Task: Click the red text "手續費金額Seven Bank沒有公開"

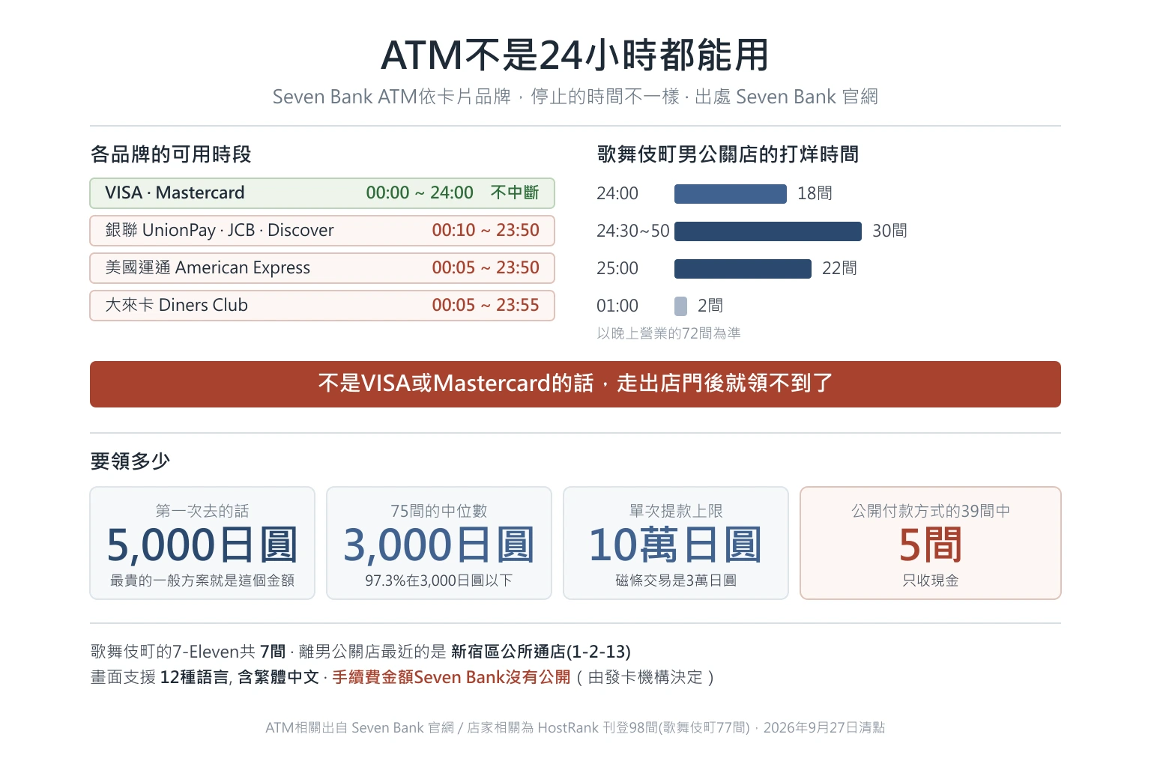Action: 451,677
